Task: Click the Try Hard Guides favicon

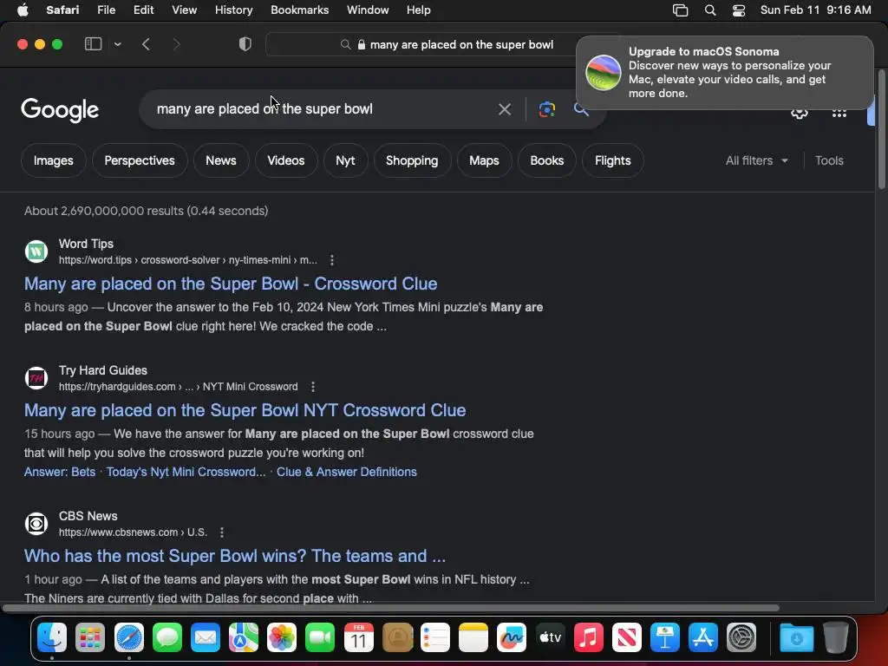Action: pos(36,378)
